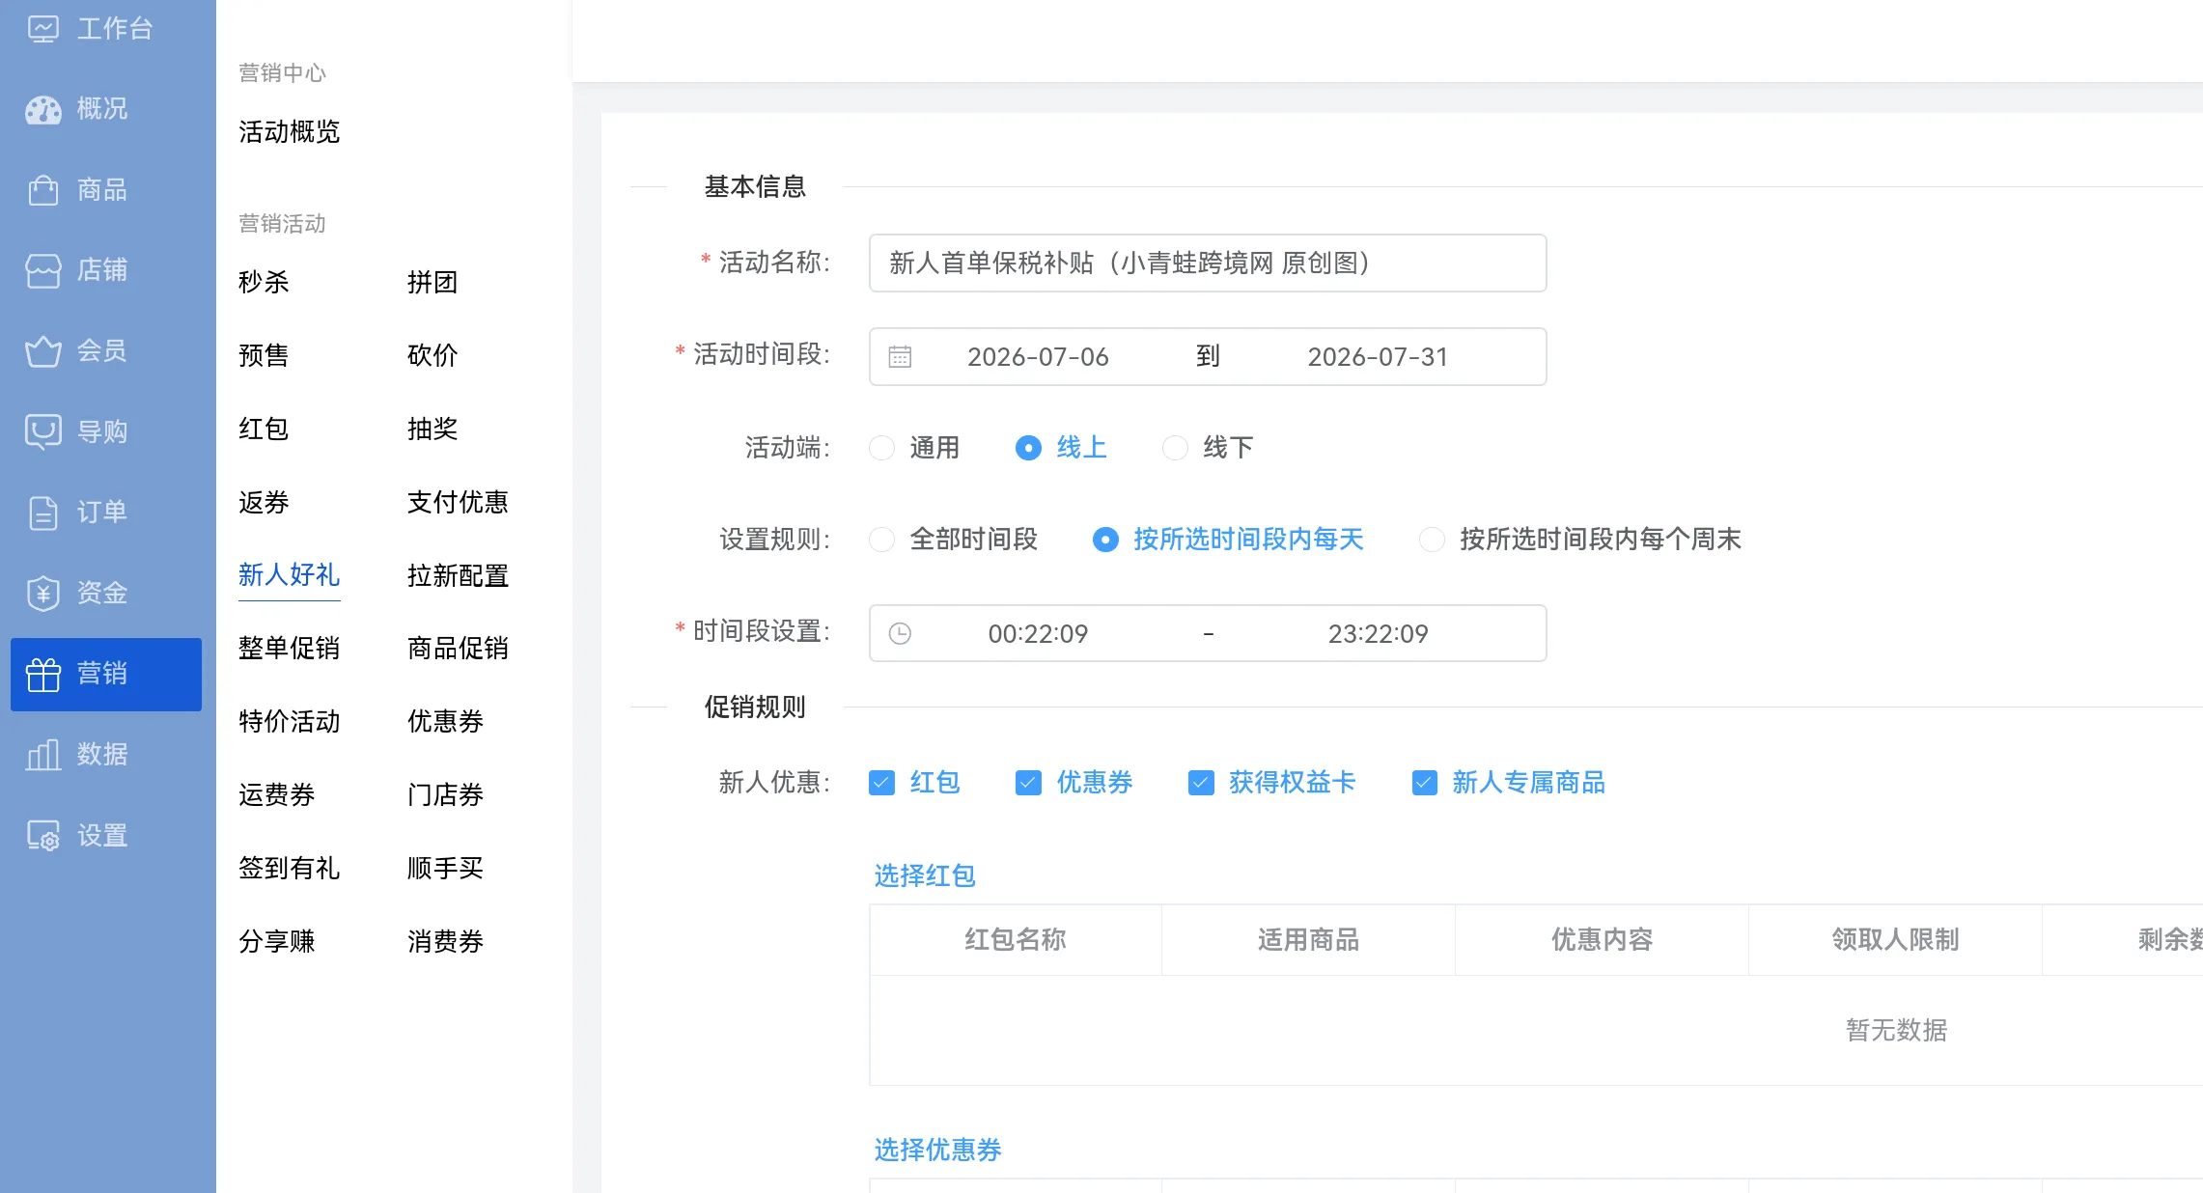Click the 会员 crown icon

tap(42, 351)
